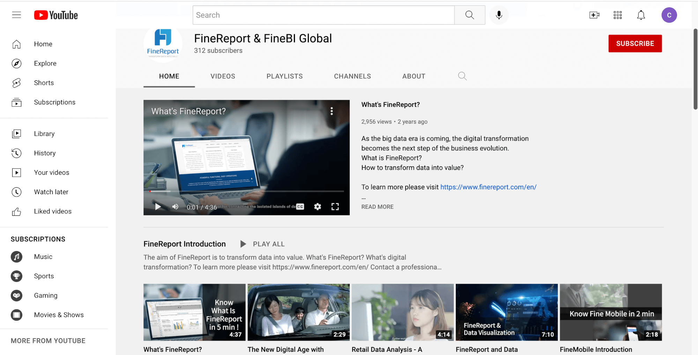Image resolution: width=698 pixels, height=355 pixels.
Task: Play all FineReport Introduction videos
Action: (x=262, y=244)
